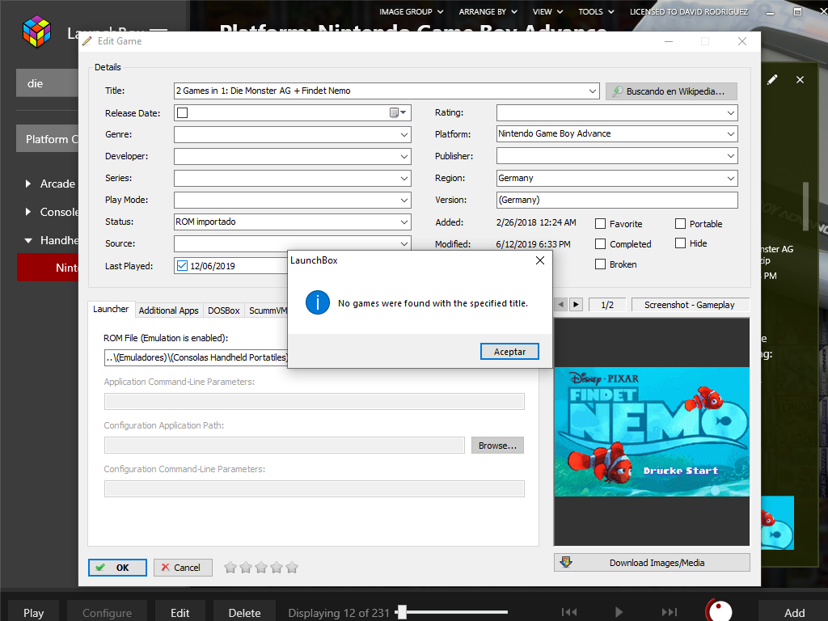
Task: Click the skip next track icon
Action: (669, 612)
